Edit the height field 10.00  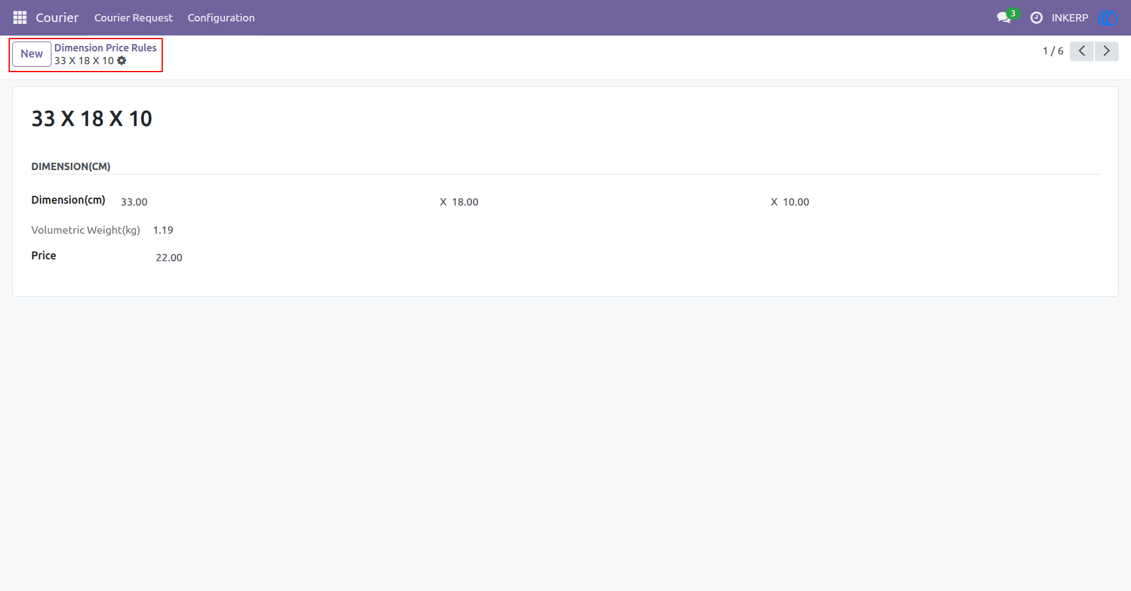pos(796,202)
